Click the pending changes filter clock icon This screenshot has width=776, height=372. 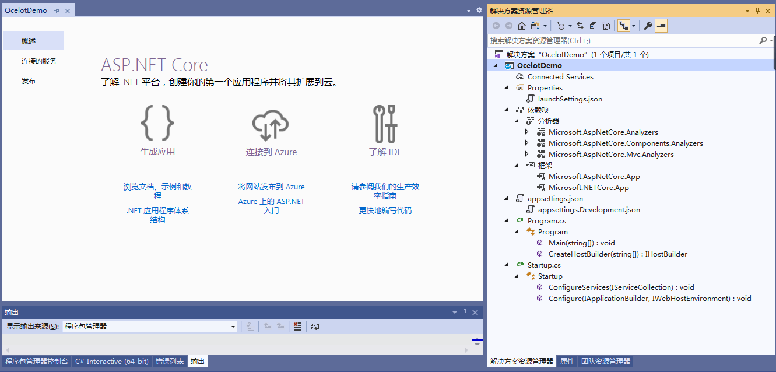coord(561,26)
